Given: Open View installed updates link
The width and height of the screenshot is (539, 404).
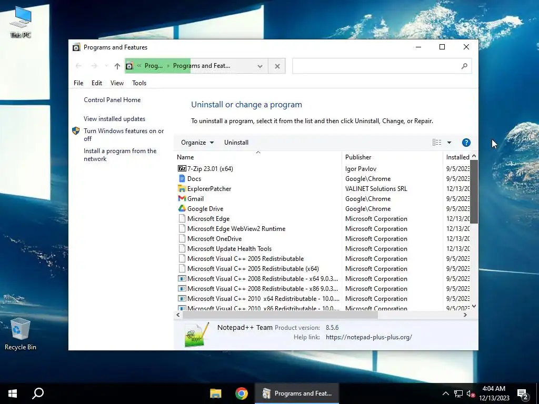Looking at the screenshot, I should [114, 119].
